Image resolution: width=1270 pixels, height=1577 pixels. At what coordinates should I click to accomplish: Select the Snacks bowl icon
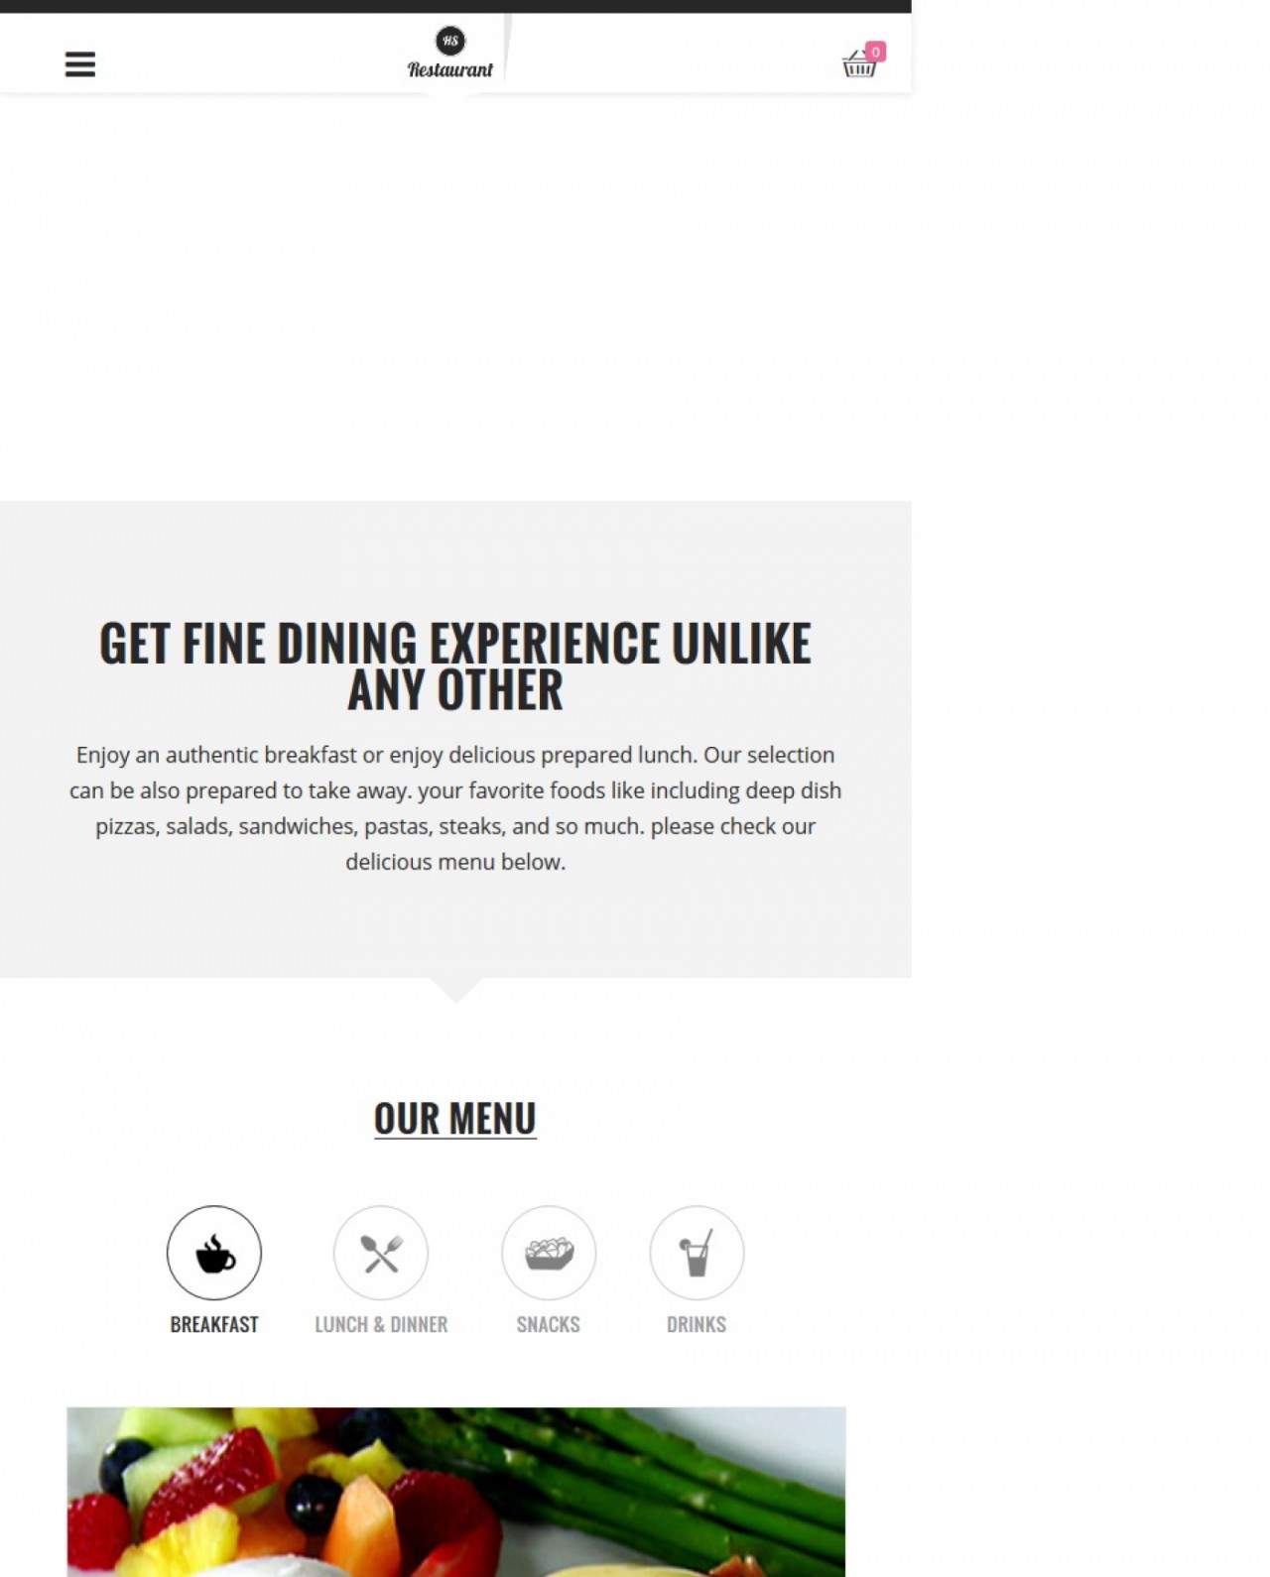point(549,1253)
